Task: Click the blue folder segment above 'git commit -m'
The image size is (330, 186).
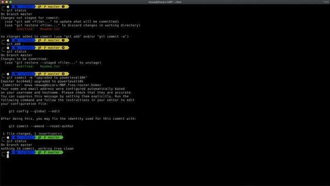Action: (x=23, y=74)
